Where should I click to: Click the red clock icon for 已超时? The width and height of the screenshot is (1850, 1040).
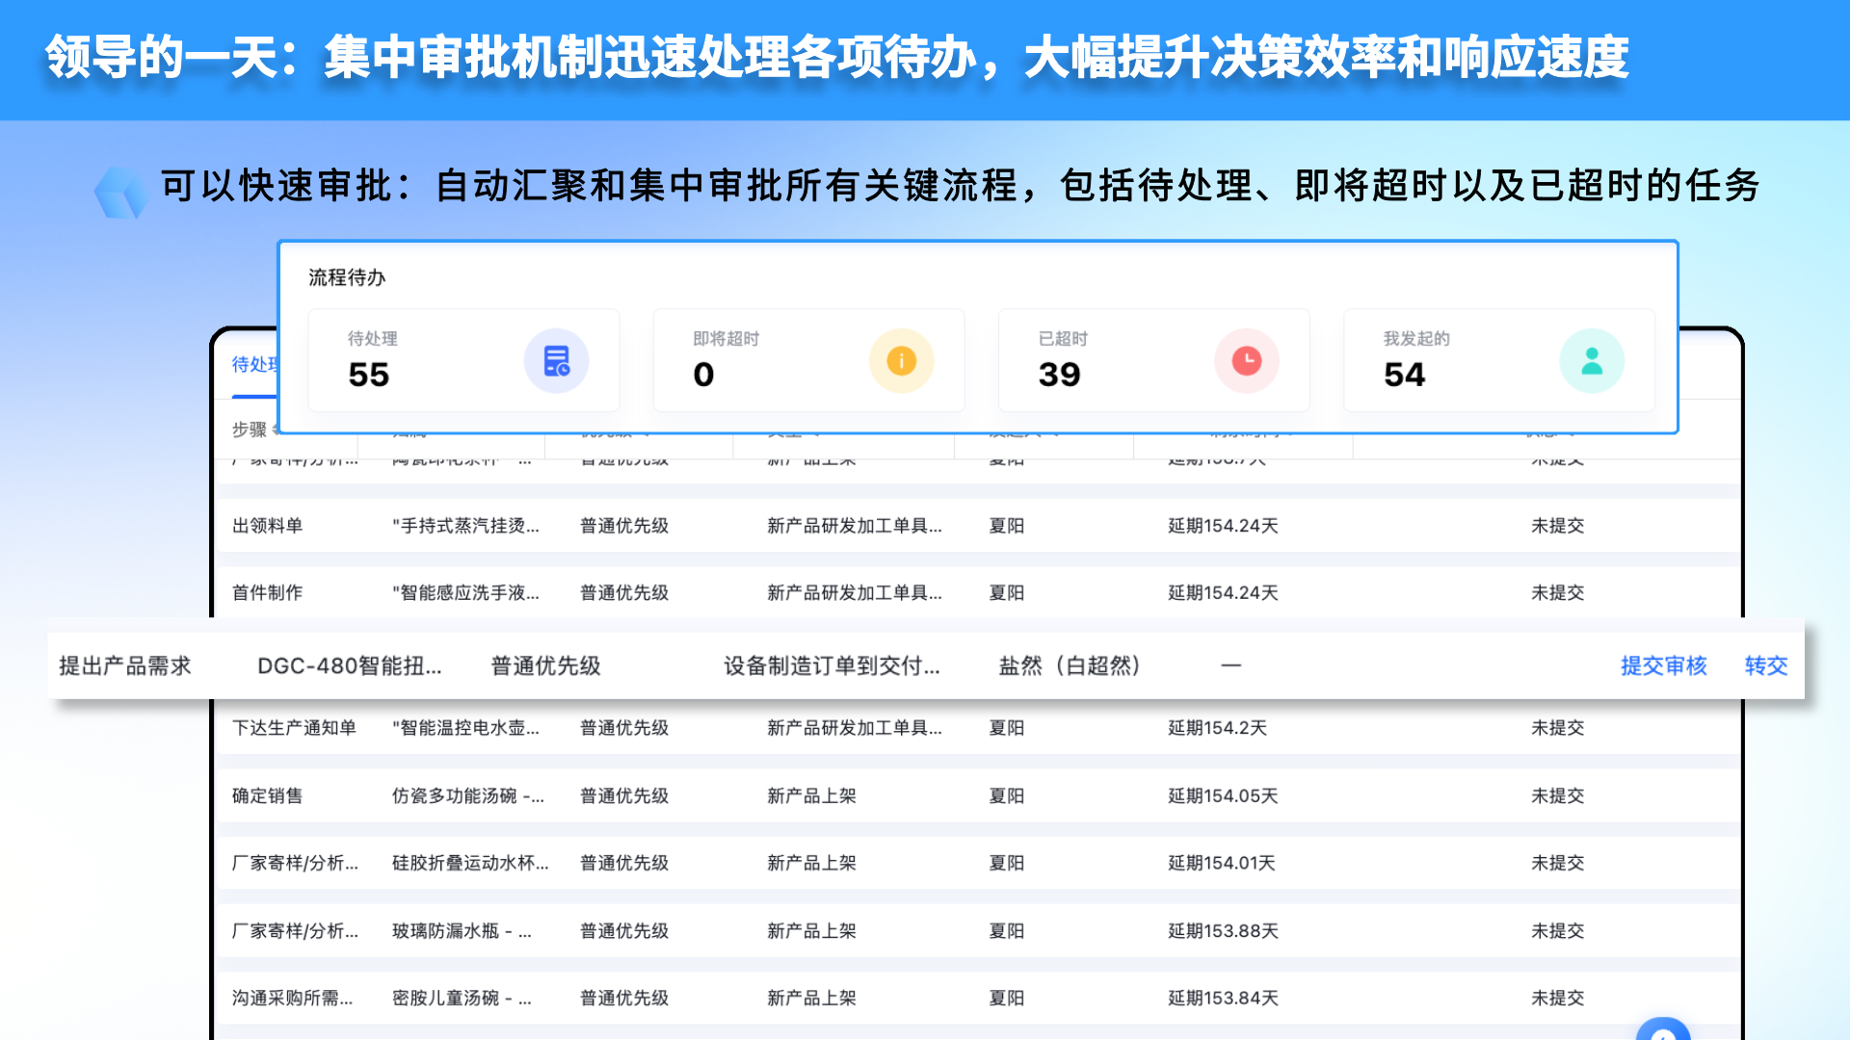pyautogui.click(x=1247, y=361)
